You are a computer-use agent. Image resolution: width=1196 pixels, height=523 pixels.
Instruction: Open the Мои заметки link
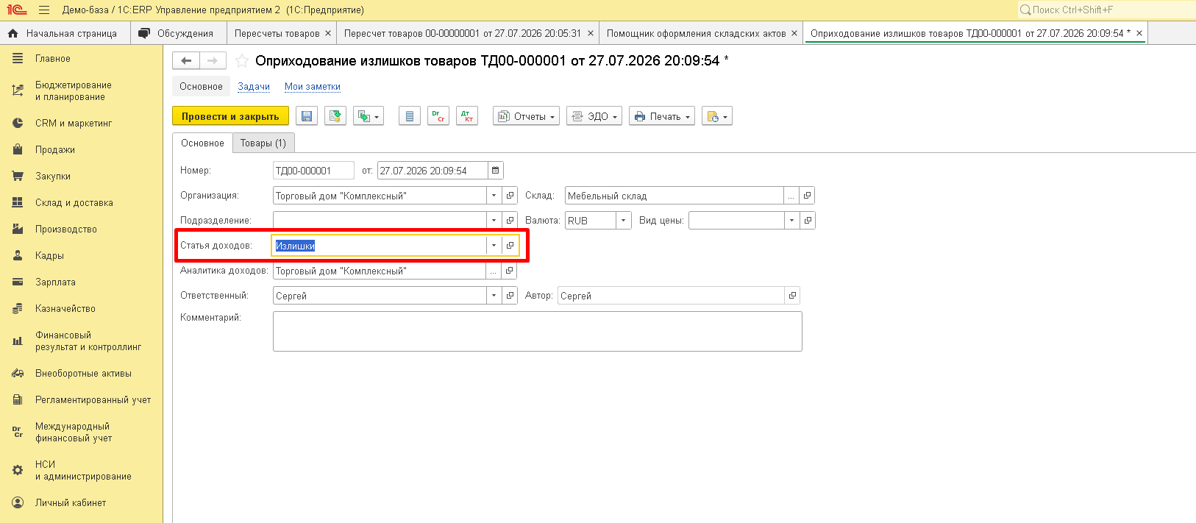tap(313, 86)
